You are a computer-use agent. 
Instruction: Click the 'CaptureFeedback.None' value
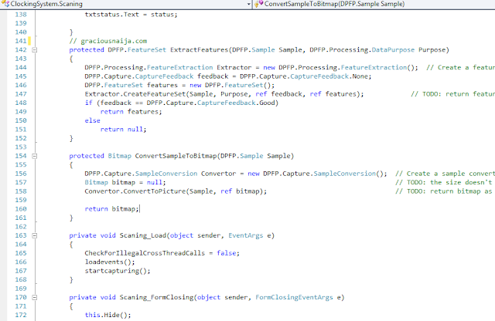point(329,76)
